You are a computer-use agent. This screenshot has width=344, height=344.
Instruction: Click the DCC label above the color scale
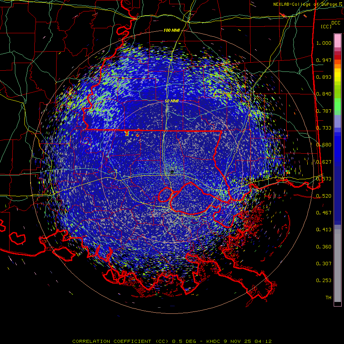336,23
